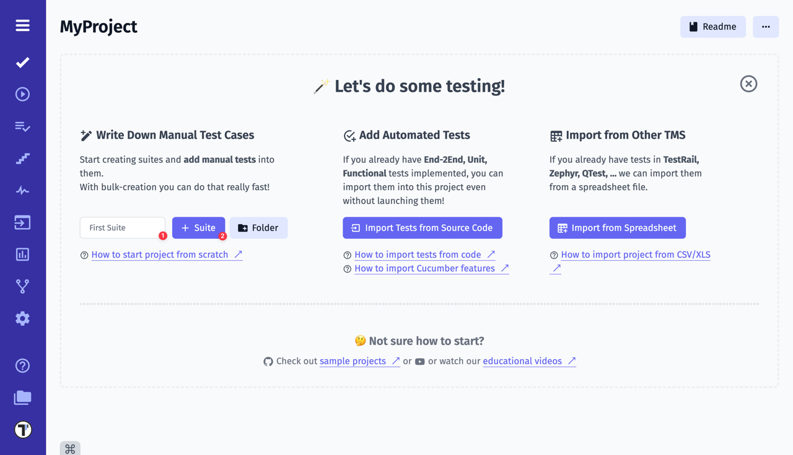
Task: Click the help question-mark icon in sidebar
Action: [22, 366]
